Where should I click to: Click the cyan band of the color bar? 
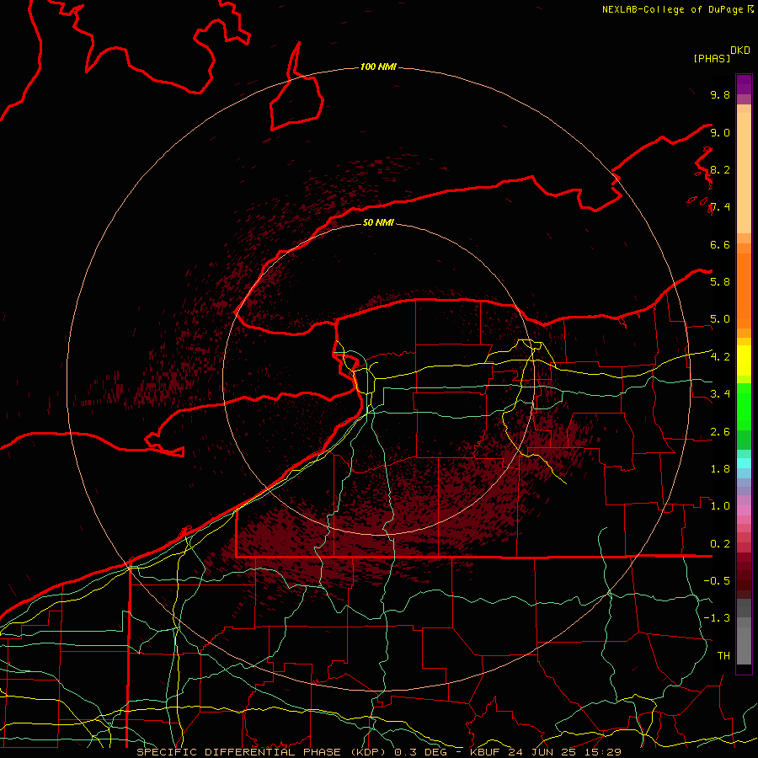coord(744,463)
